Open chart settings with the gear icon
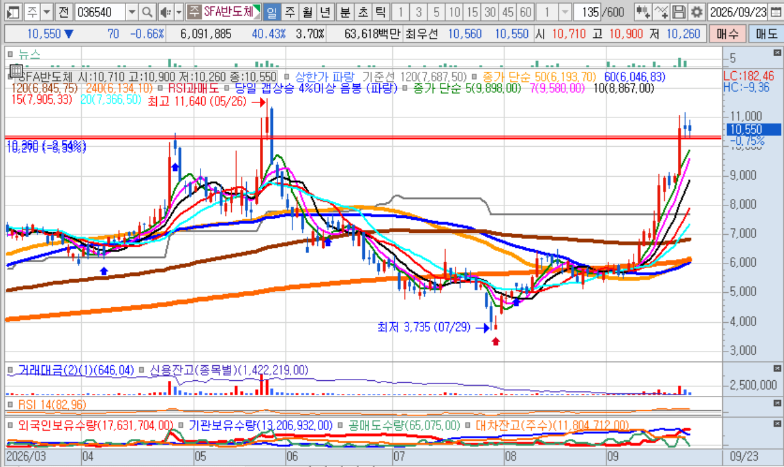This screenshot has height=467, width=784. point(696,12)
